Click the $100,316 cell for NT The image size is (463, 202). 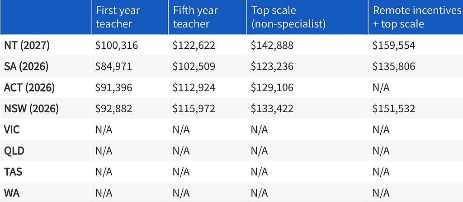point(117,46)
